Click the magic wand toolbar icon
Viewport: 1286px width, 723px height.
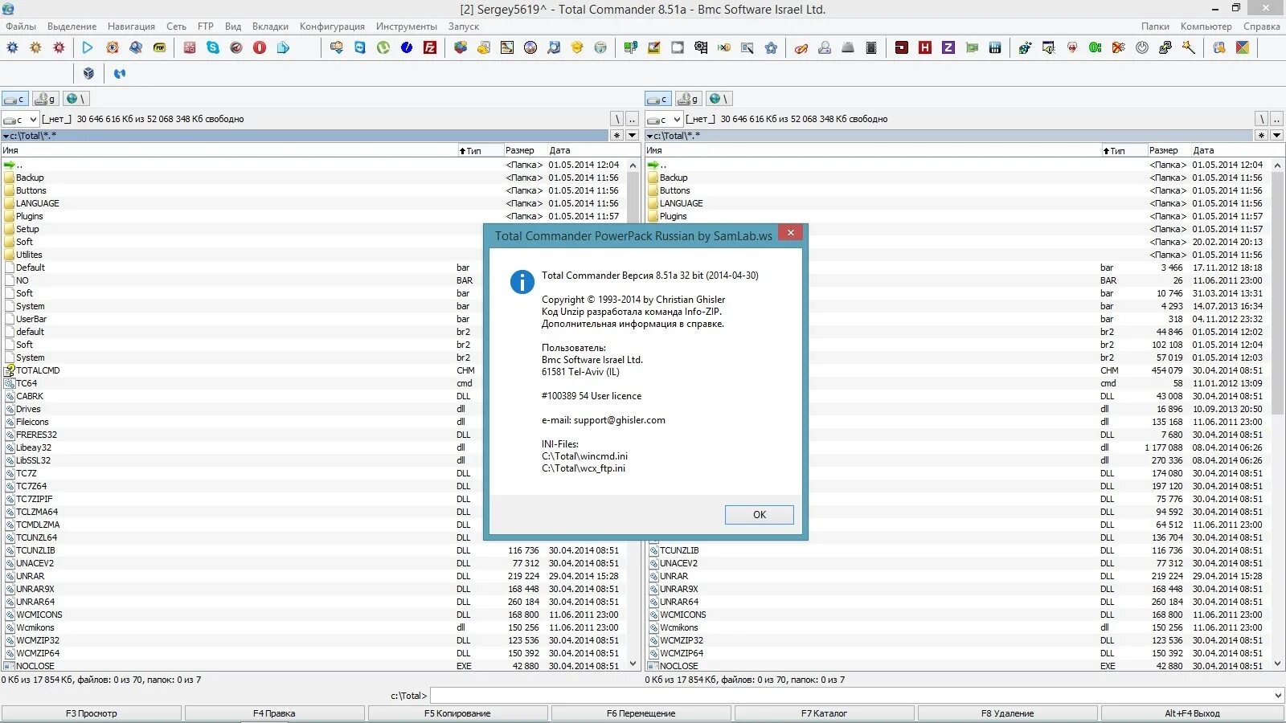click(1189, 48)
